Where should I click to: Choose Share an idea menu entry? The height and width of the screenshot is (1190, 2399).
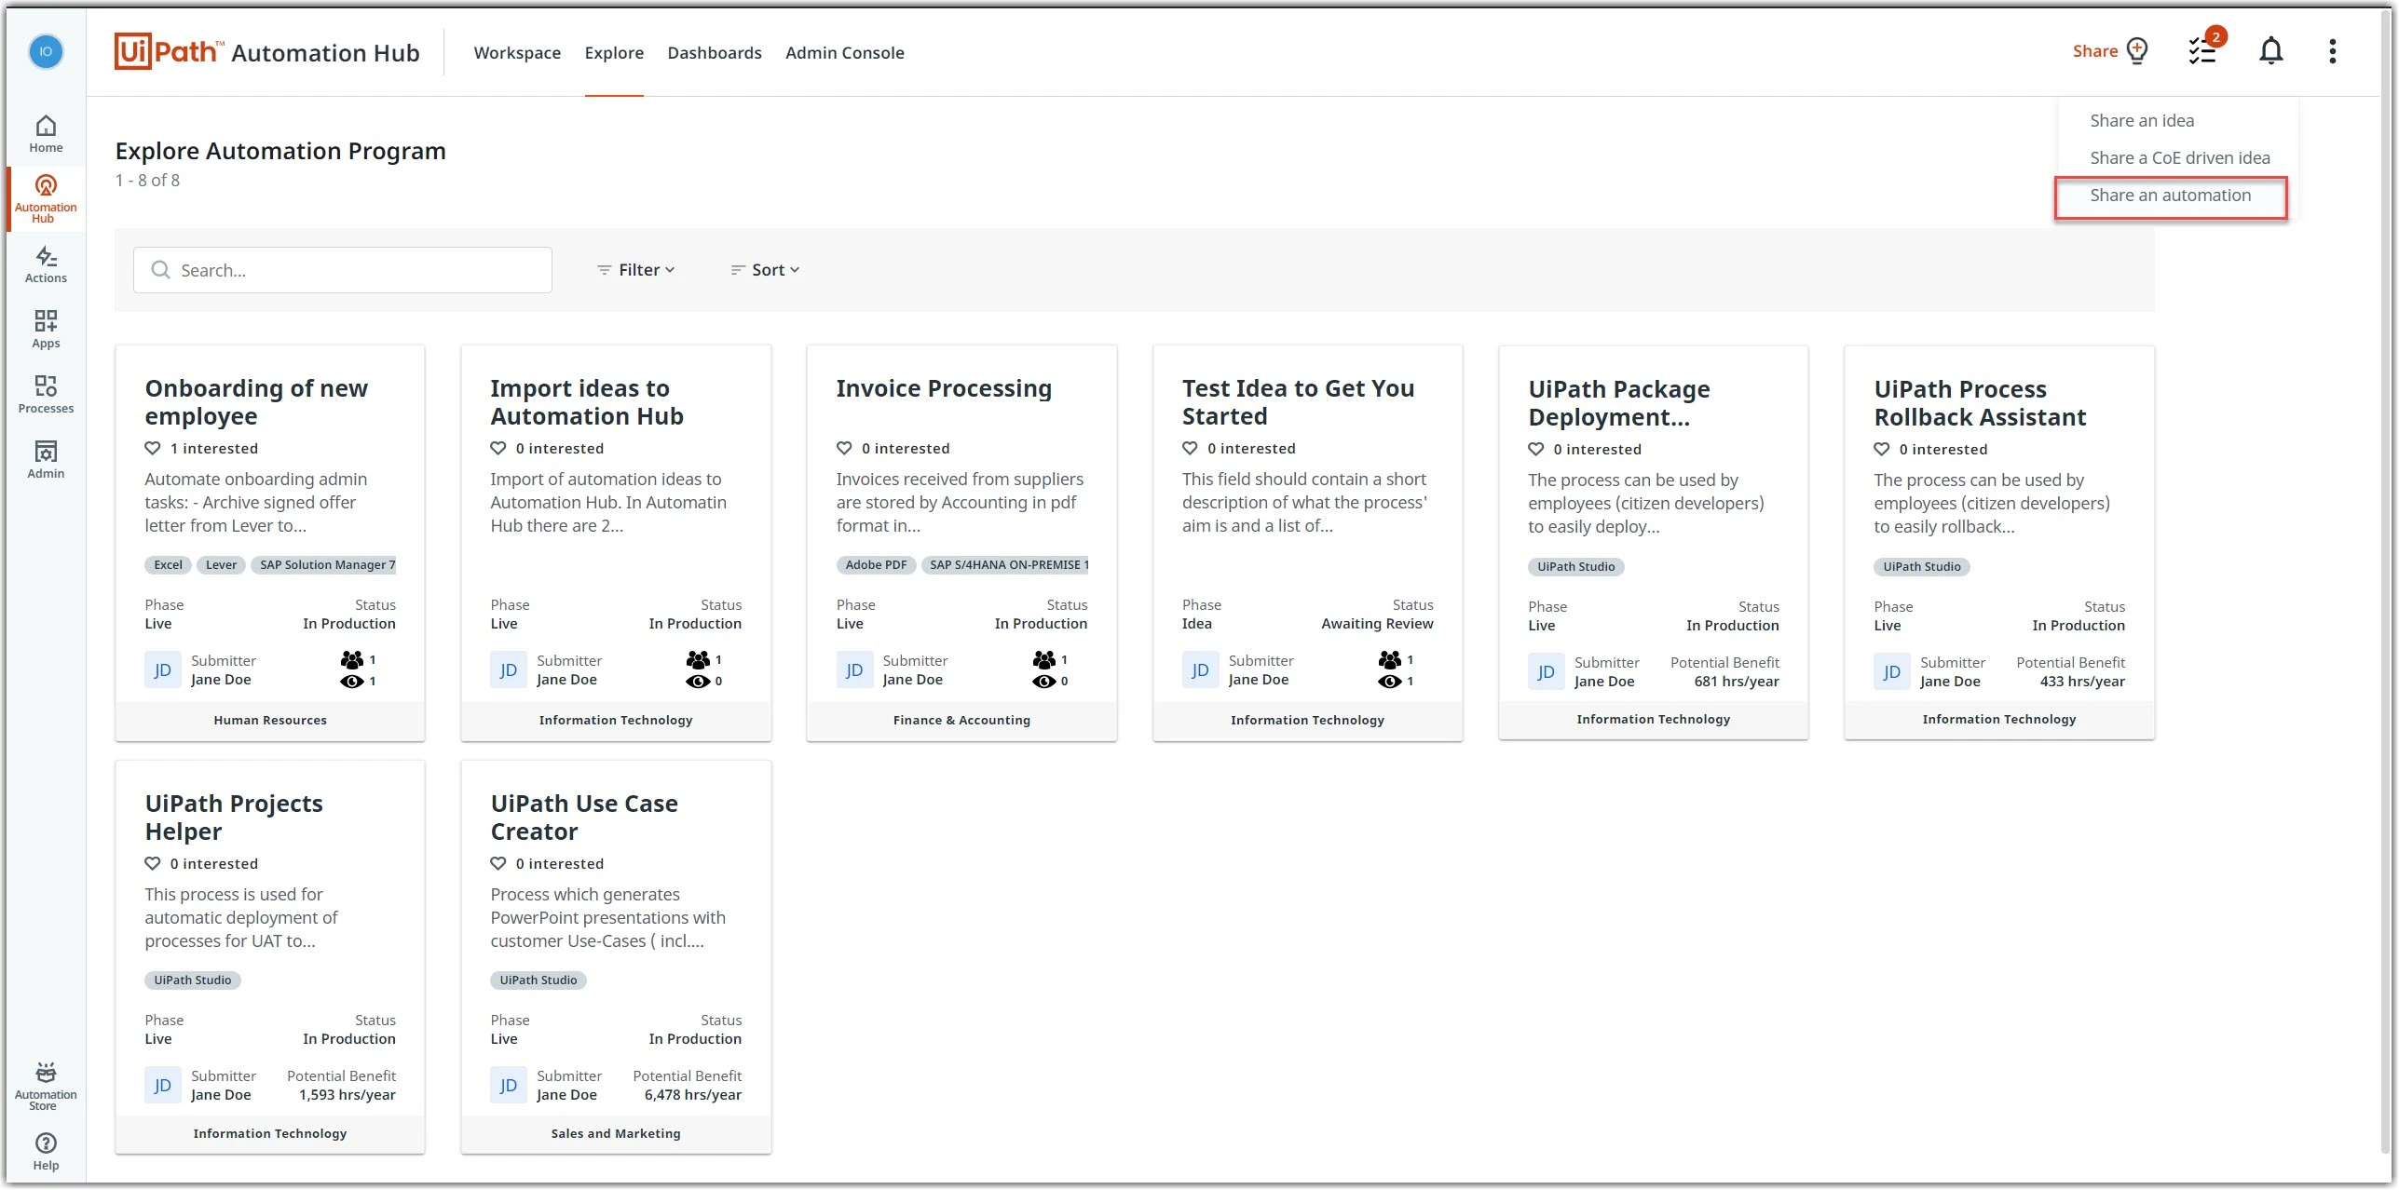click(x=2141, y=120)
